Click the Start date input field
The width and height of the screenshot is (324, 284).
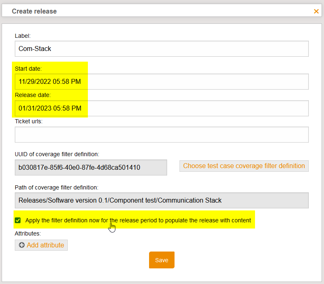(x=161, y=81)
